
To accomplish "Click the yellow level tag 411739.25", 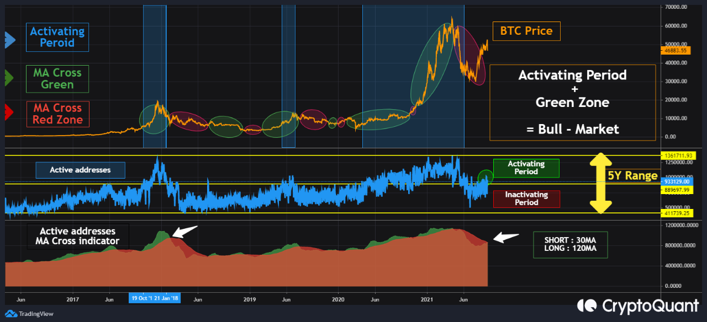I will (x=676, y=213).
